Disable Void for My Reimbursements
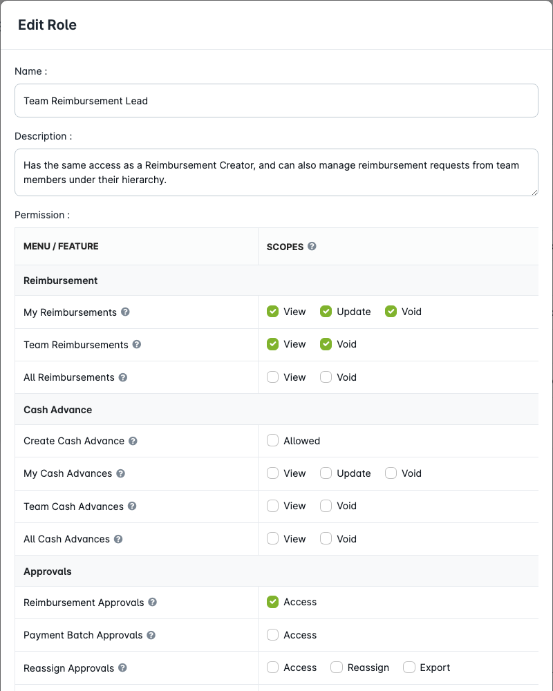Viewport: 553px width, 691px height. click(391, 312)
